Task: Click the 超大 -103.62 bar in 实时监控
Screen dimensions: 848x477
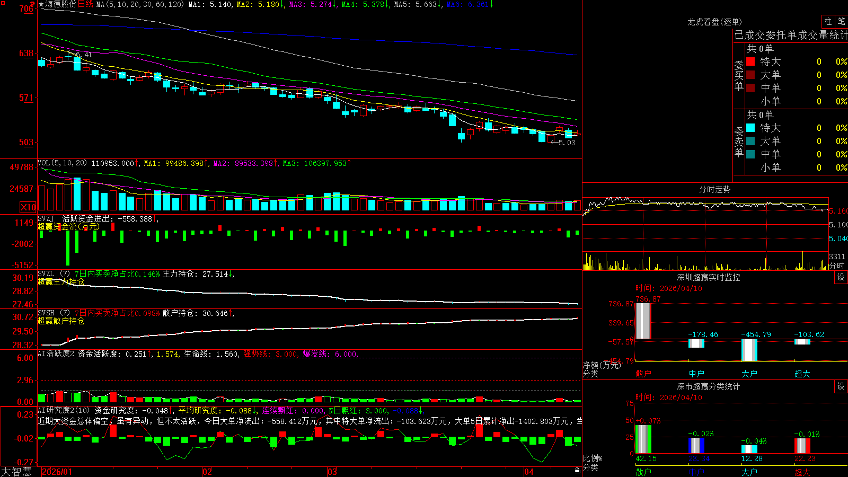Action: 802,342
